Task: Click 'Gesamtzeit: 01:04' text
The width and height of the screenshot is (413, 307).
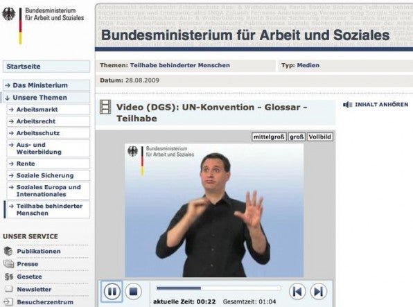Action: click(x=249, y=301)
